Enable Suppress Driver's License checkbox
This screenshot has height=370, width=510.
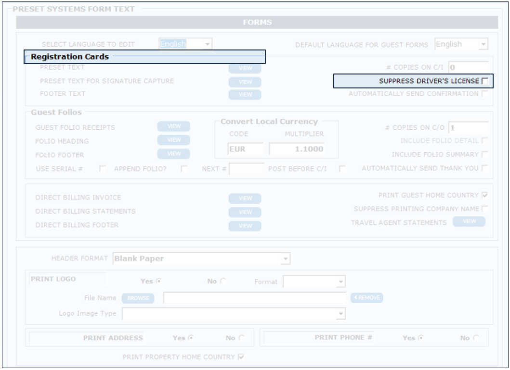click(x=484, y=81)
